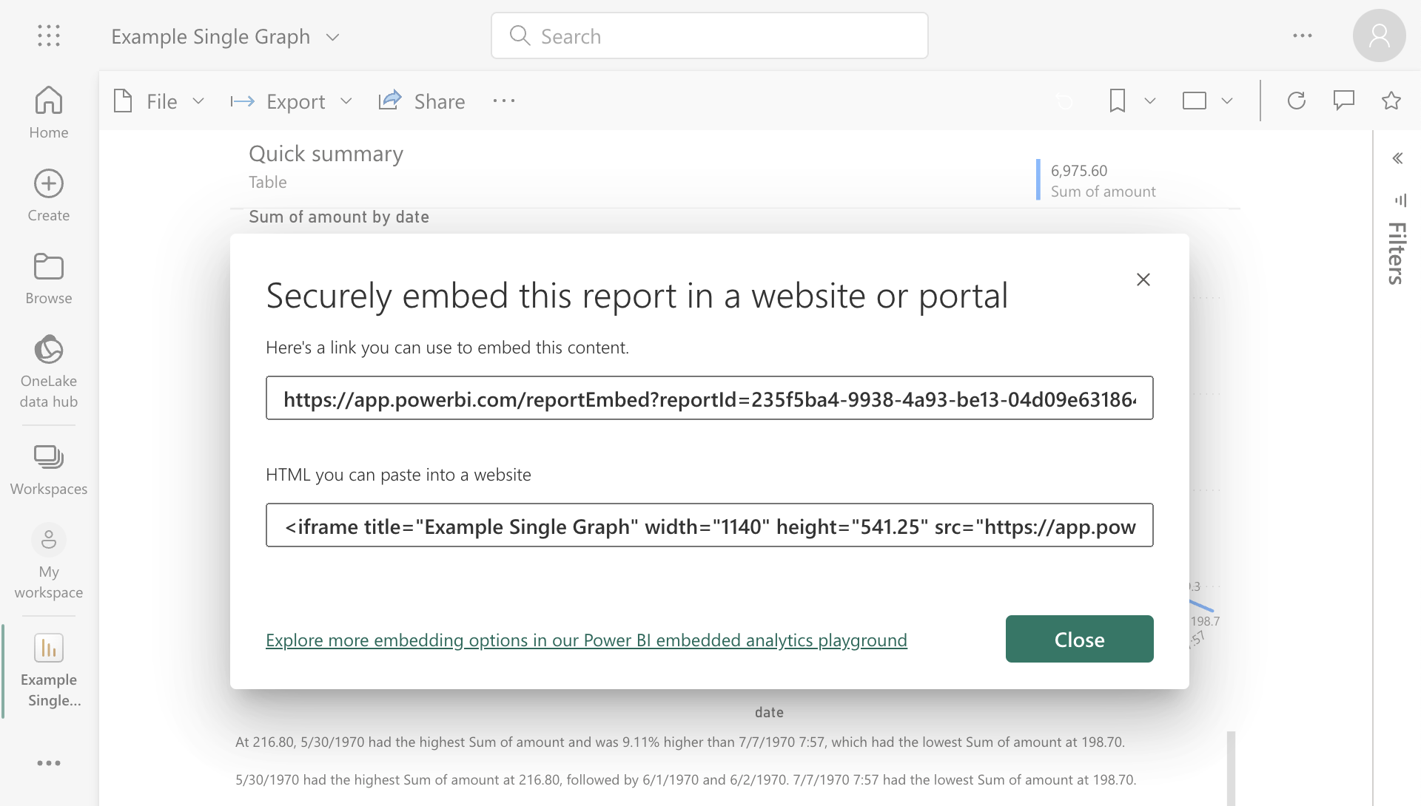Click the green Close button

point(1079,639)
